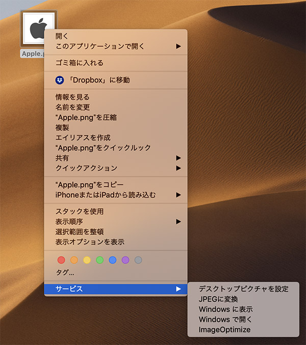The width and height of the screenshot is (306, 345).
Task: Expand the arrow beside 表示順序
Action: tap(178, 222)
